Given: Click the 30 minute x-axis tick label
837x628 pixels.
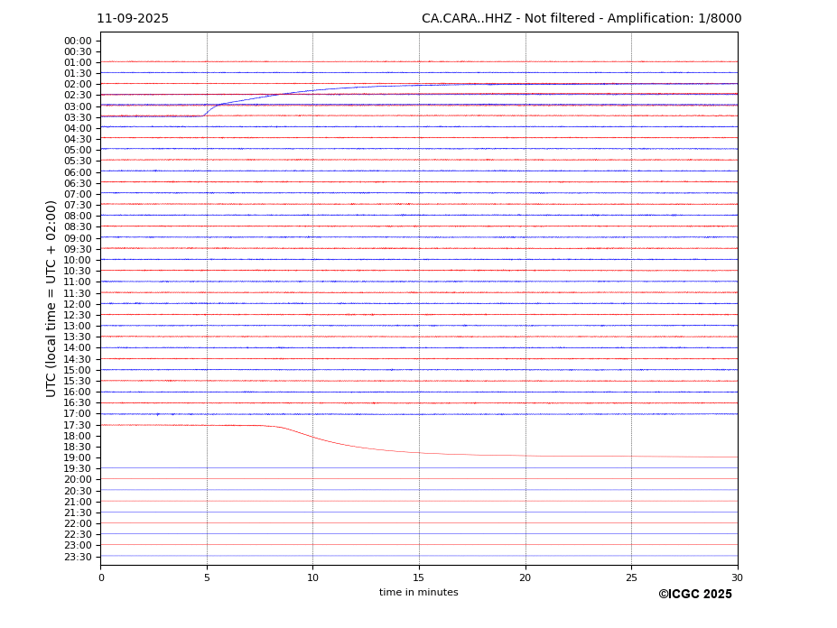Looking at the screenshot, I should (x=737, y=577).
